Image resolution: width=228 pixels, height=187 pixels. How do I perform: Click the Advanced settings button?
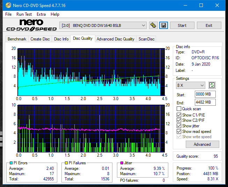(x=202, y=144)
